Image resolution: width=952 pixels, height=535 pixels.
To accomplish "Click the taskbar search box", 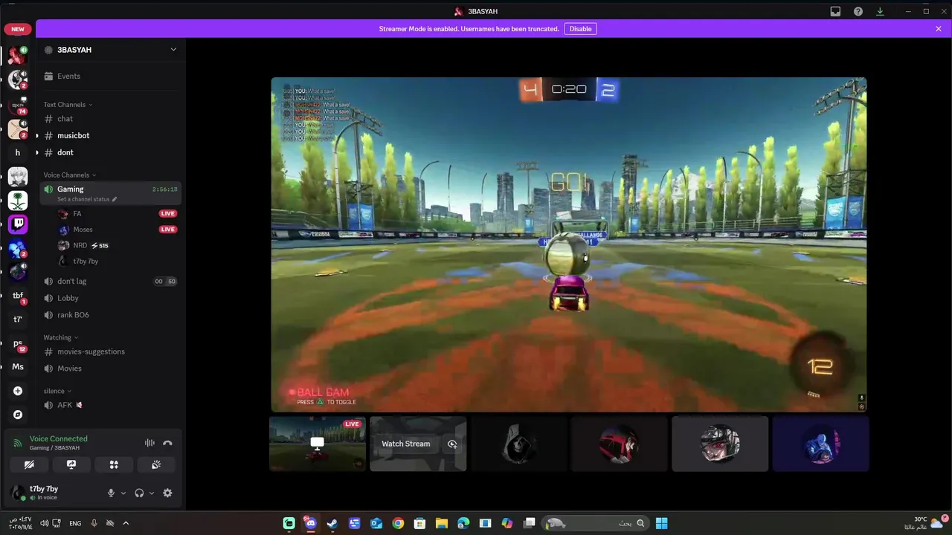I will click(x=596, y=523).
